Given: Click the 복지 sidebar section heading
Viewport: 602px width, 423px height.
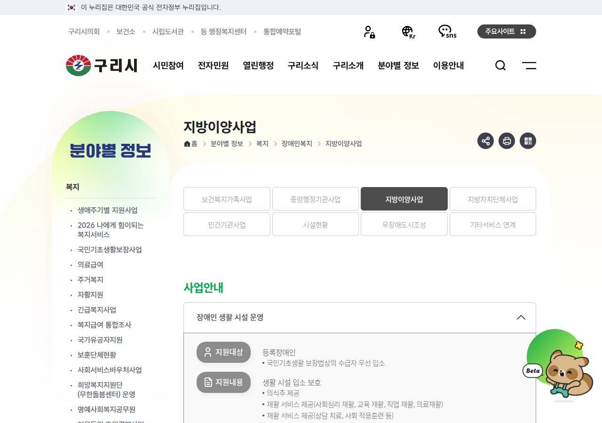Looking at the screenshot, I should [72, 187].
